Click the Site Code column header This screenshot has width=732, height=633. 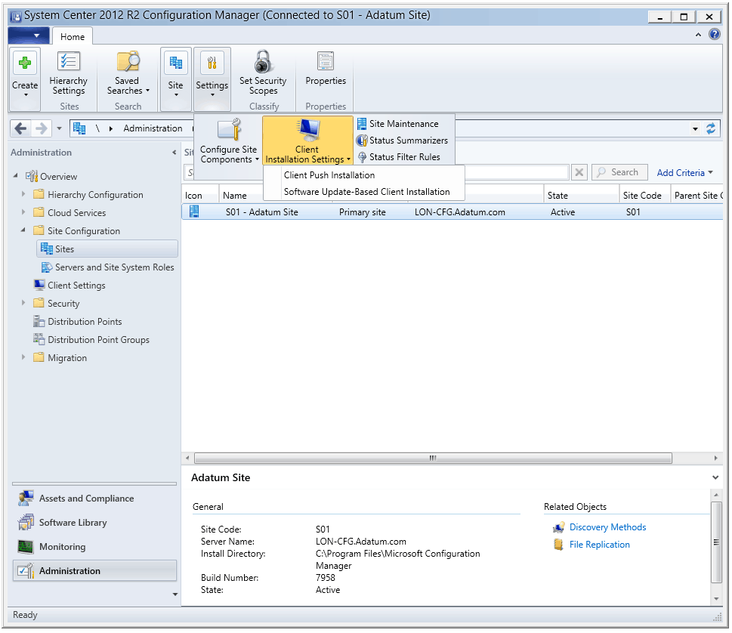point(644,196)
